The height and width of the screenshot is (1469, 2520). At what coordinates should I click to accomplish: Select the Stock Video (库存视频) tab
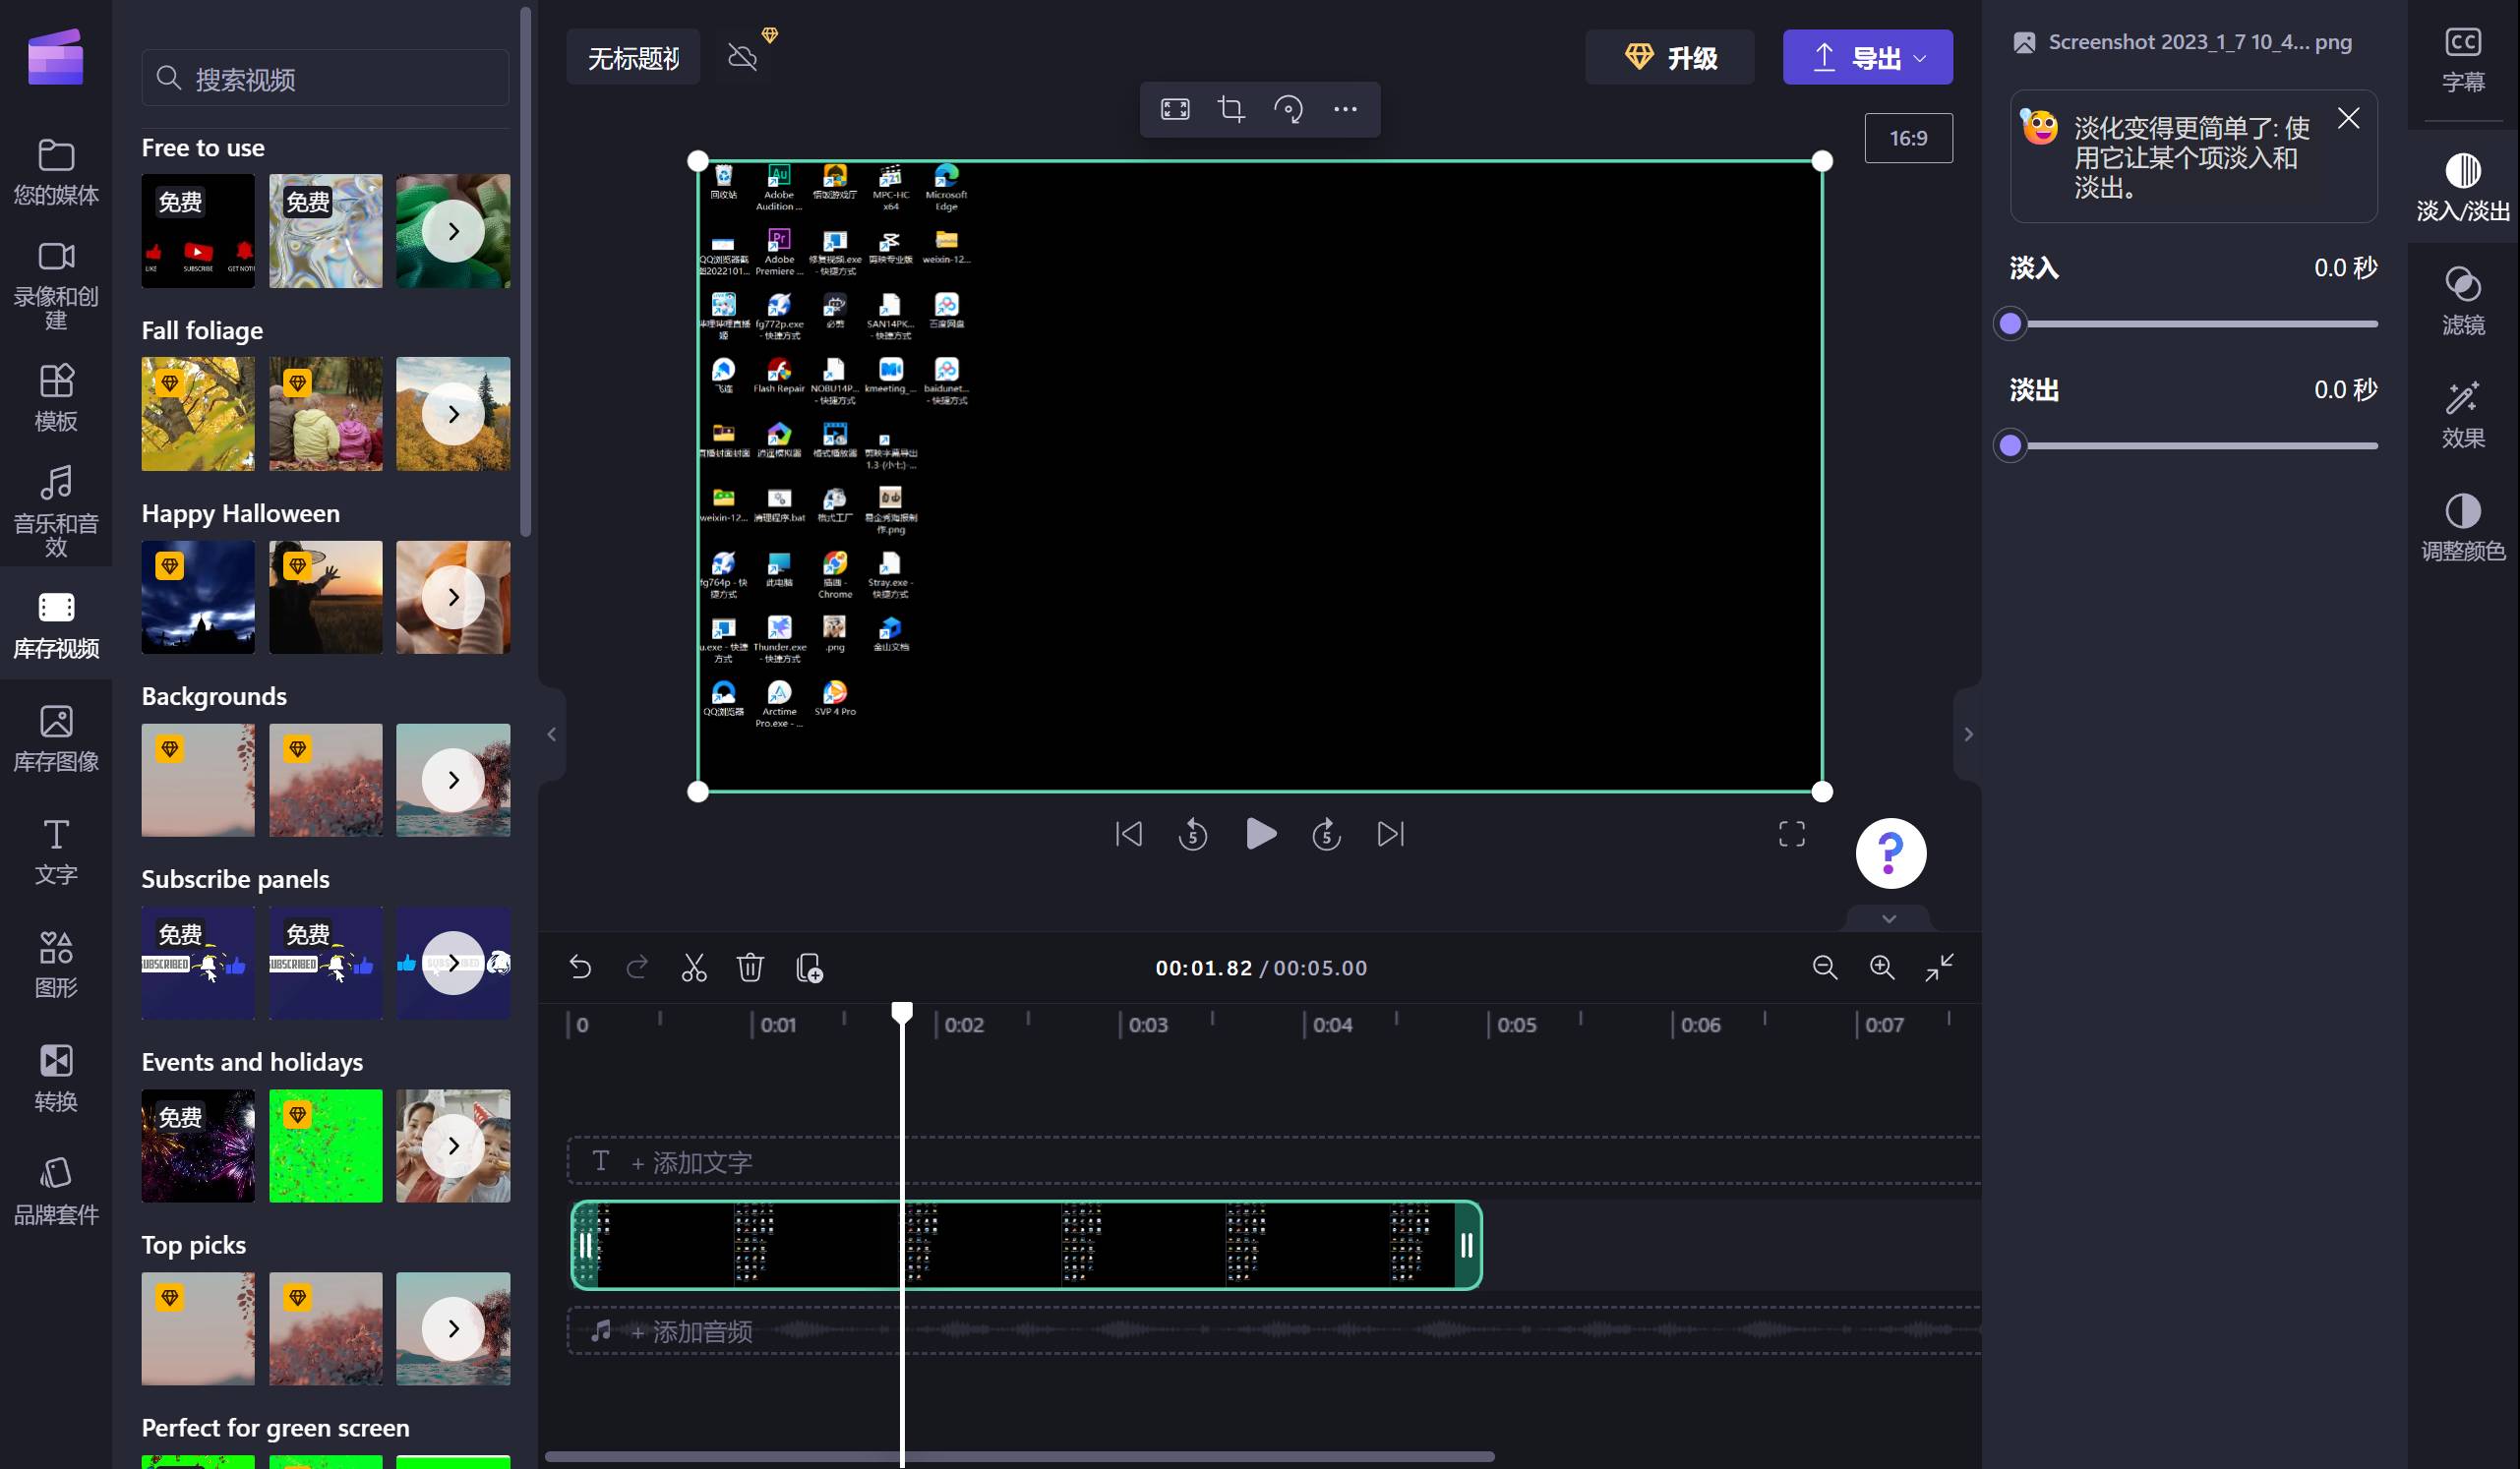coord(56,623)
